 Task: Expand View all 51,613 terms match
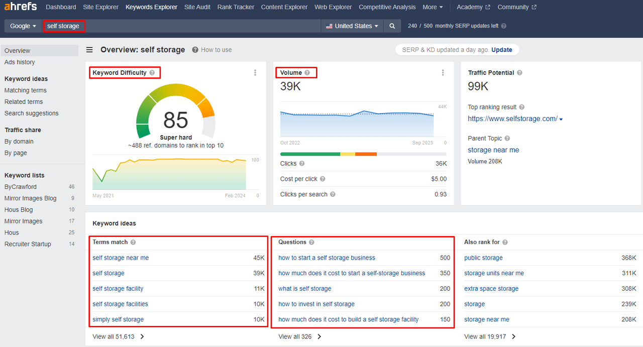click(x=119, y=336)
